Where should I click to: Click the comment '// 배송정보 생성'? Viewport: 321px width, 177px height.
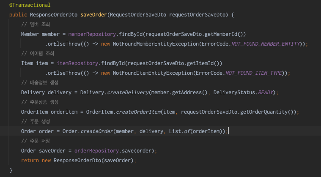[x=40, y=83]
